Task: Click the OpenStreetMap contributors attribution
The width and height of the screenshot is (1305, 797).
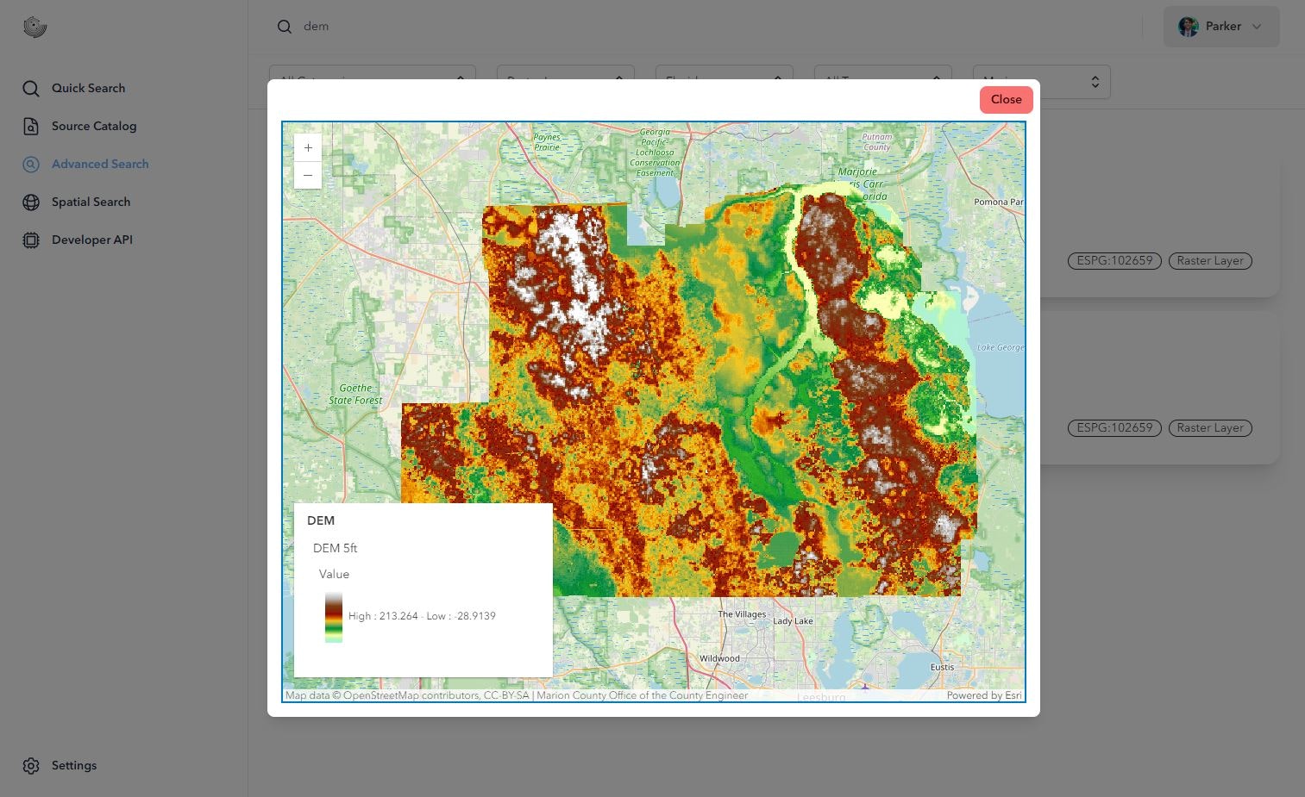Action: [x=407, y=695]
